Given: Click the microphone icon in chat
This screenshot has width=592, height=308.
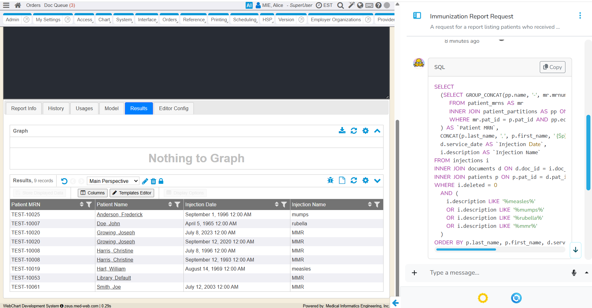Looking at the screenshot, I should tap(574, 273).
